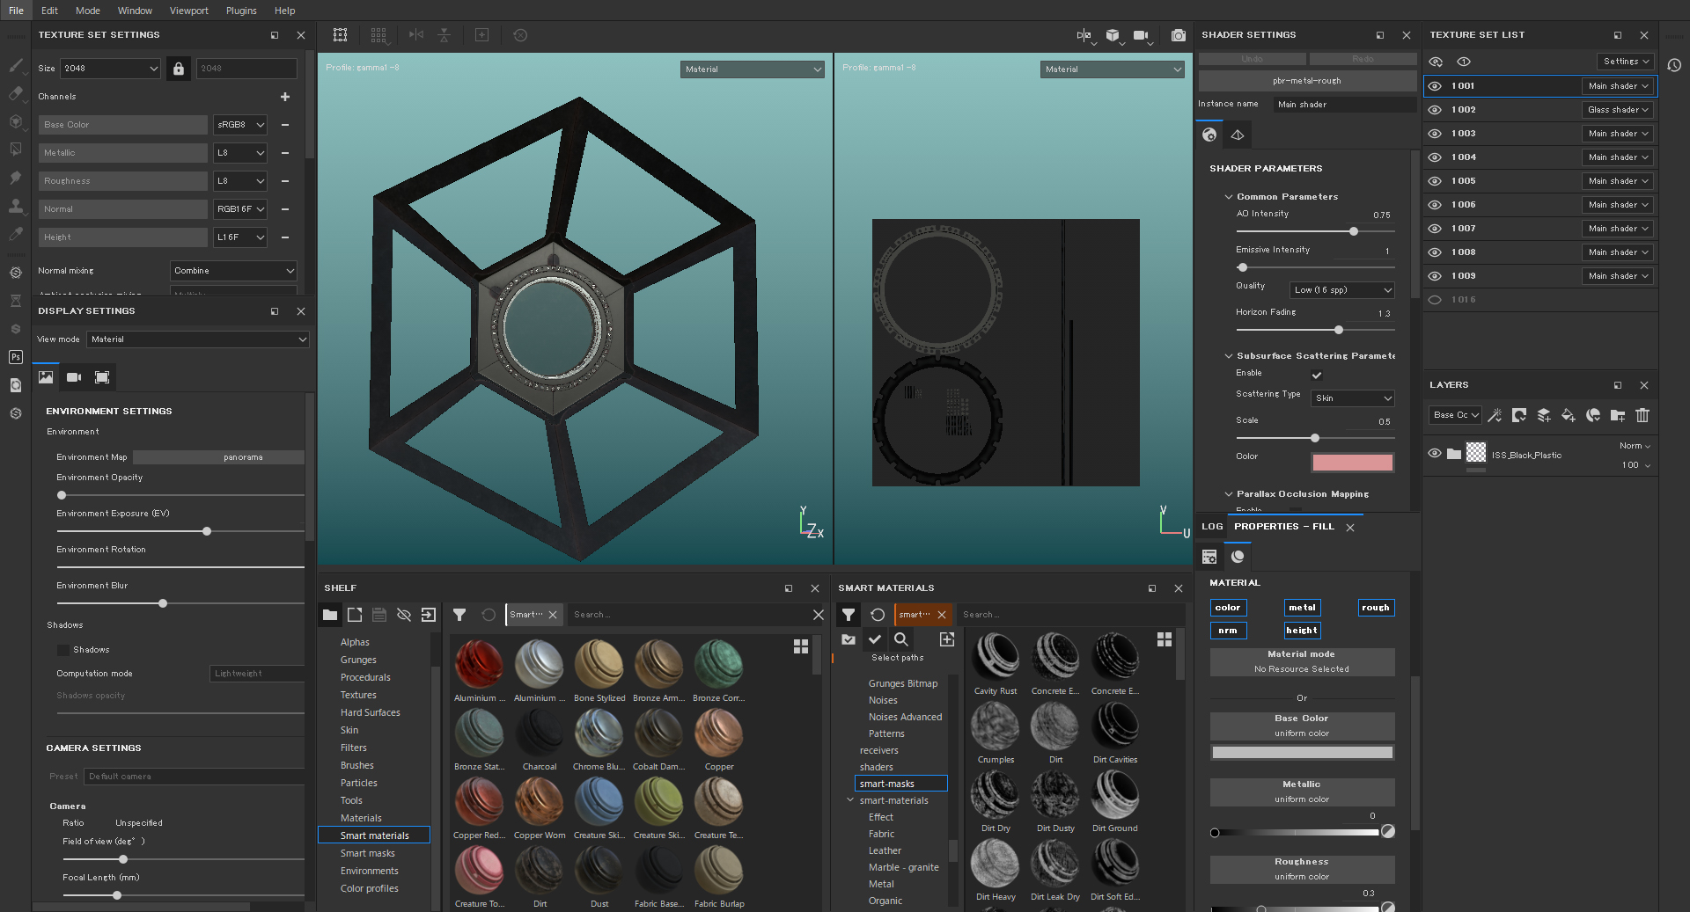Open Base Color sRGB8 format dropdown

[240, 125]
